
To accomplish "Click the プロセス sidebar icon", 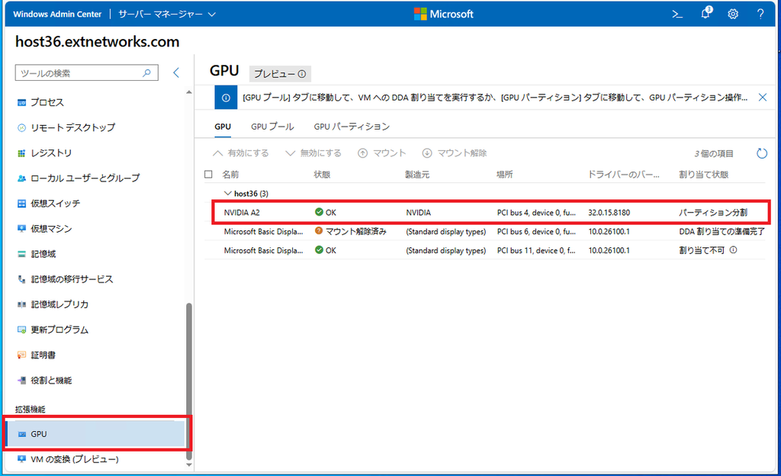I will tap(21, 102).
